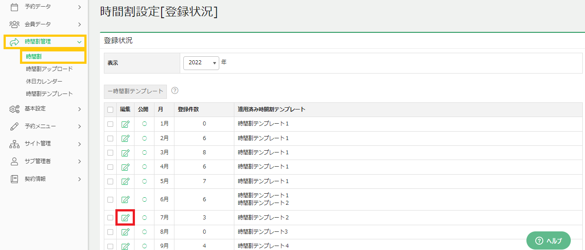The width and height of the screenshot is (585, 250).
Task: Click registration count 8 in 3月 row
Action: coord(204,152)
